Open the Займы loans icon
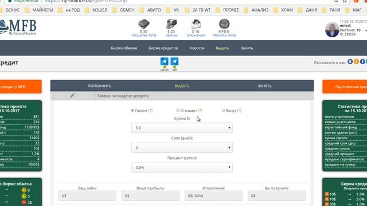 click(x=171, y=24)
